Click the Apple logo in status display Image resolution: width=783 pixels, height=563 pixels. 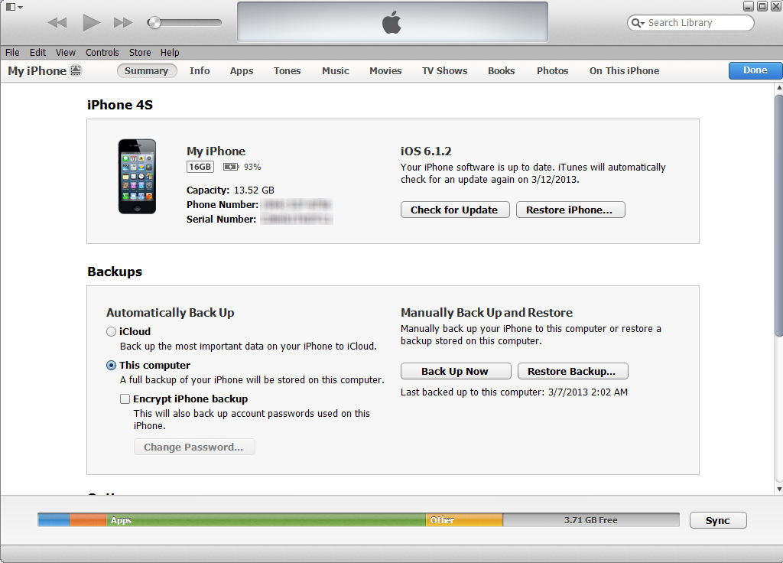392,22
